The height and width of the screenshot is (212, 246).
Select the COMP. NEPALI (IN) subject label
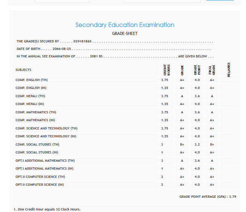(30, 104)
